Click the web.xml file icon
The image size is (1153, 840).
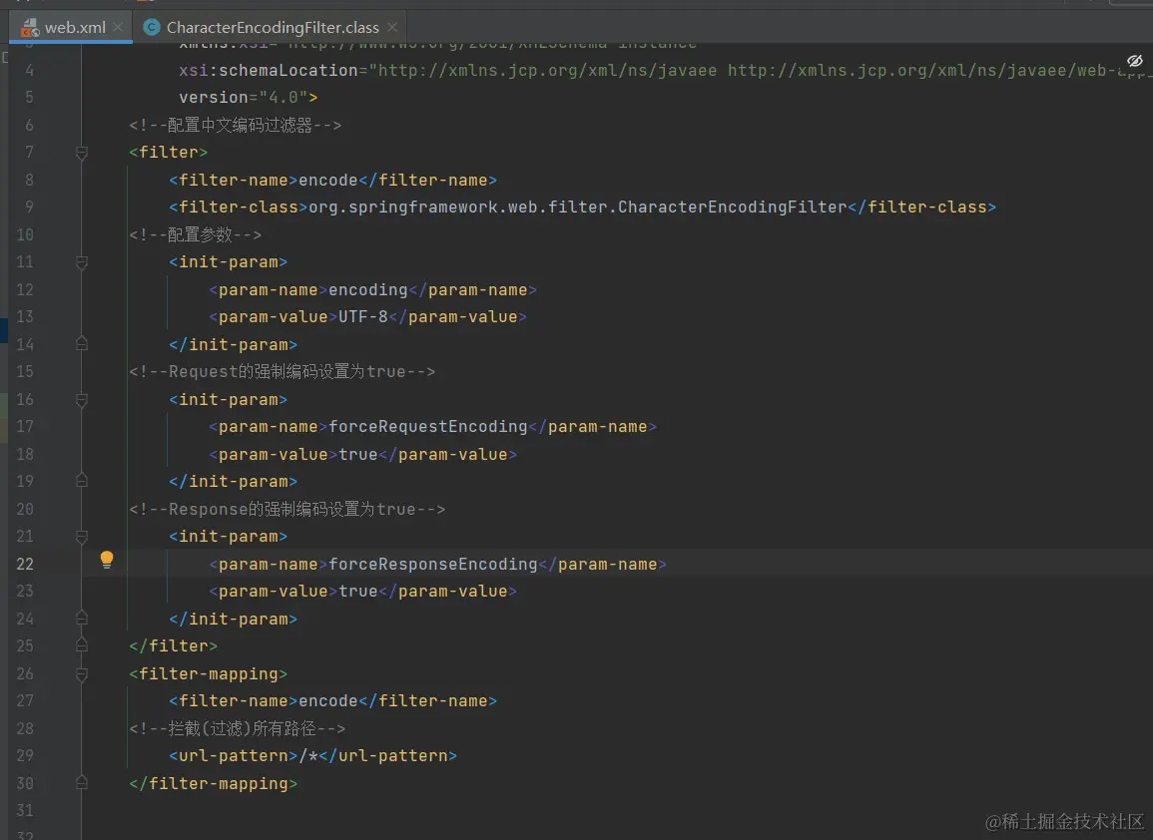click(x=30, y=28)
